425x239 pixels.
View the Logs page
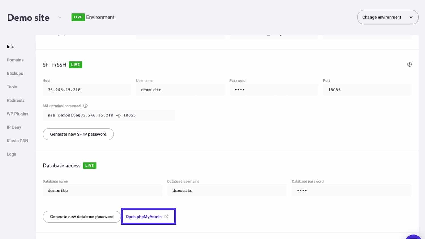point(11,154)
